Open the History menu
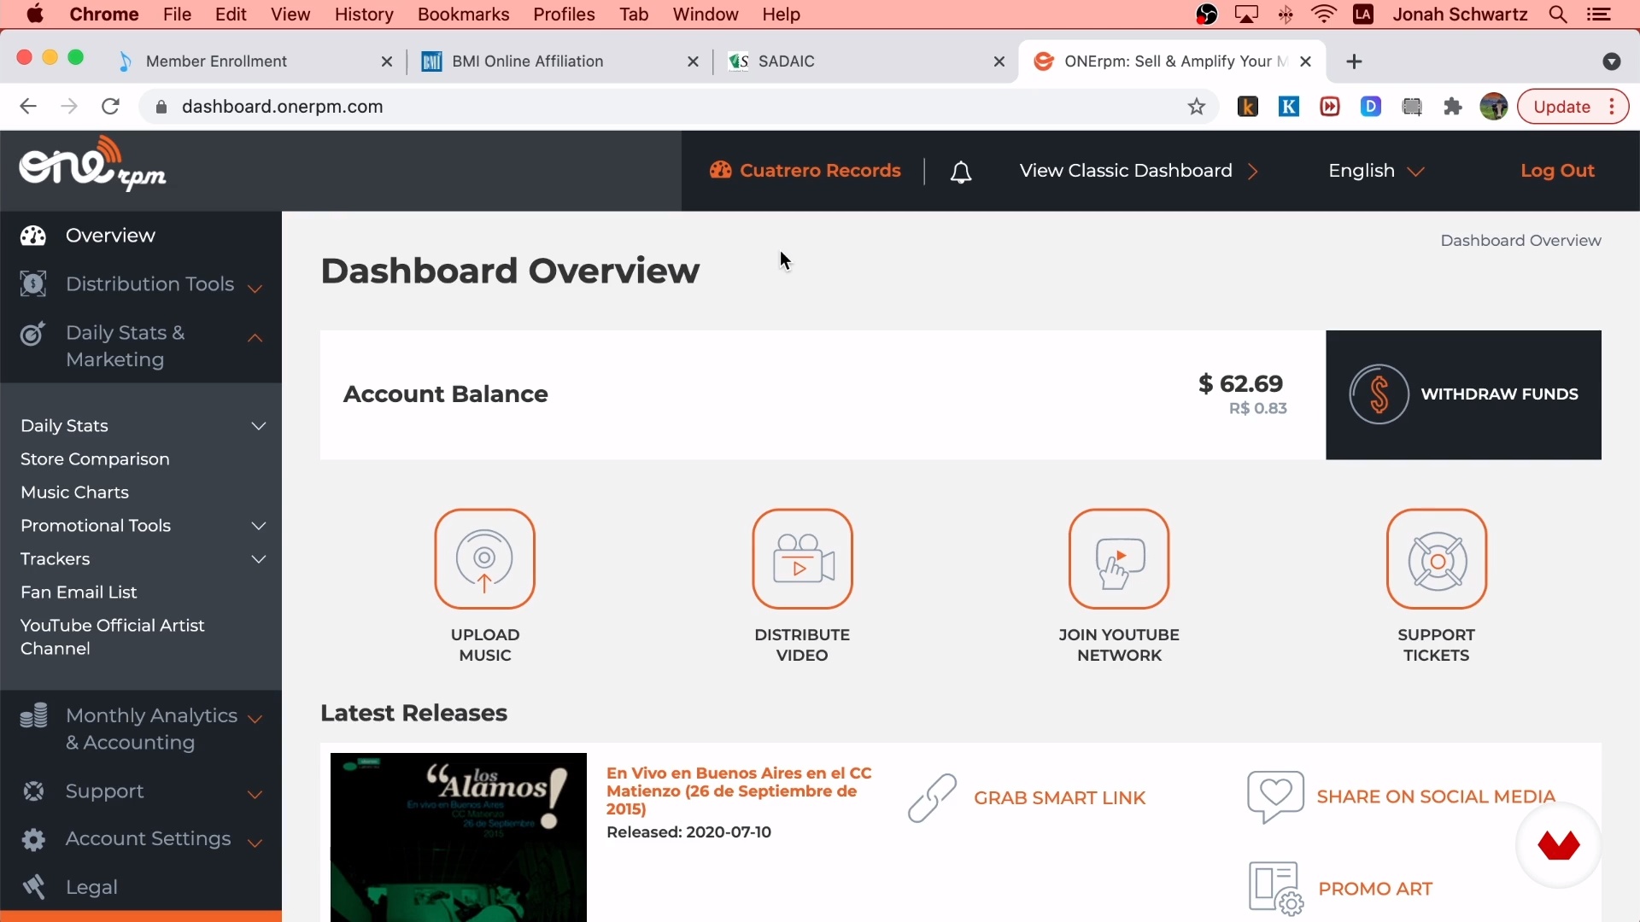1640x922 pixels. pos(364,15)
